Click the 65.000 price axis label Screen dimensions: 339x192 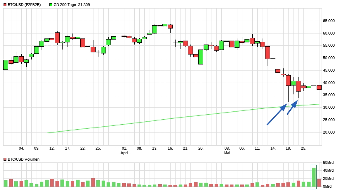click(329, 21)
